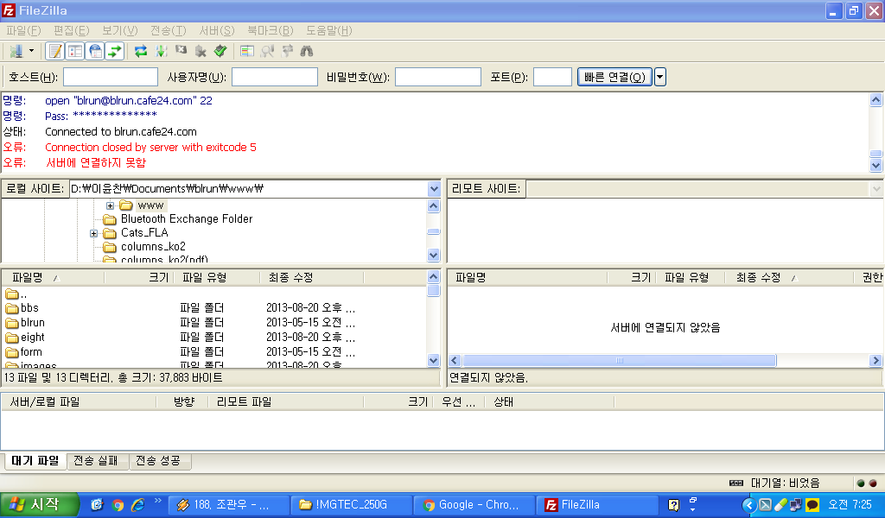Open the directory listing filters icon
This screenshot has width=885, height=518.
coord(246,51)
